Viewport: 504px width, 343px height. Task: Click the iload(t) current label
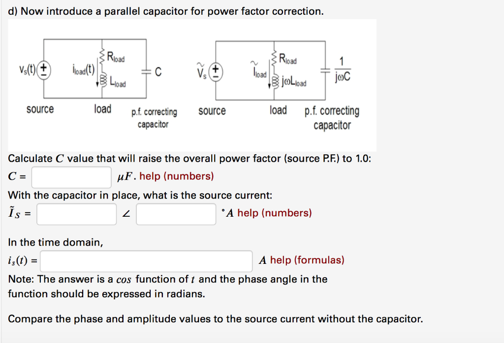coord(84,70)
